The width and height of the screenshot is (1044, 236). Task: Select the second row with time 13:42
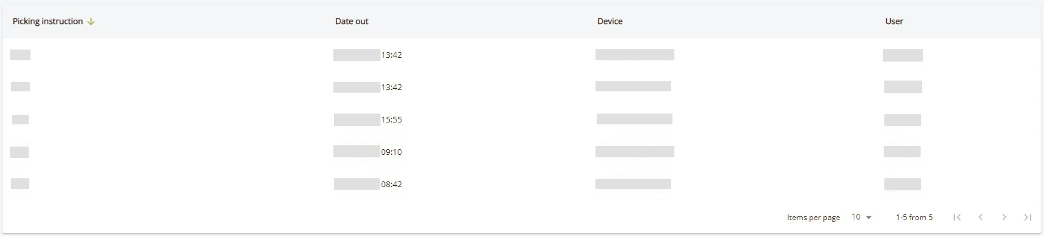coord(522,87)
